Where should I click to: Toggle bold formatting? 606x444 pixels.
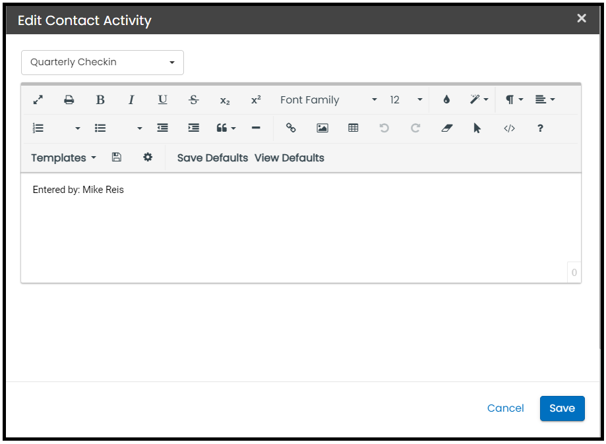point(100,100)
